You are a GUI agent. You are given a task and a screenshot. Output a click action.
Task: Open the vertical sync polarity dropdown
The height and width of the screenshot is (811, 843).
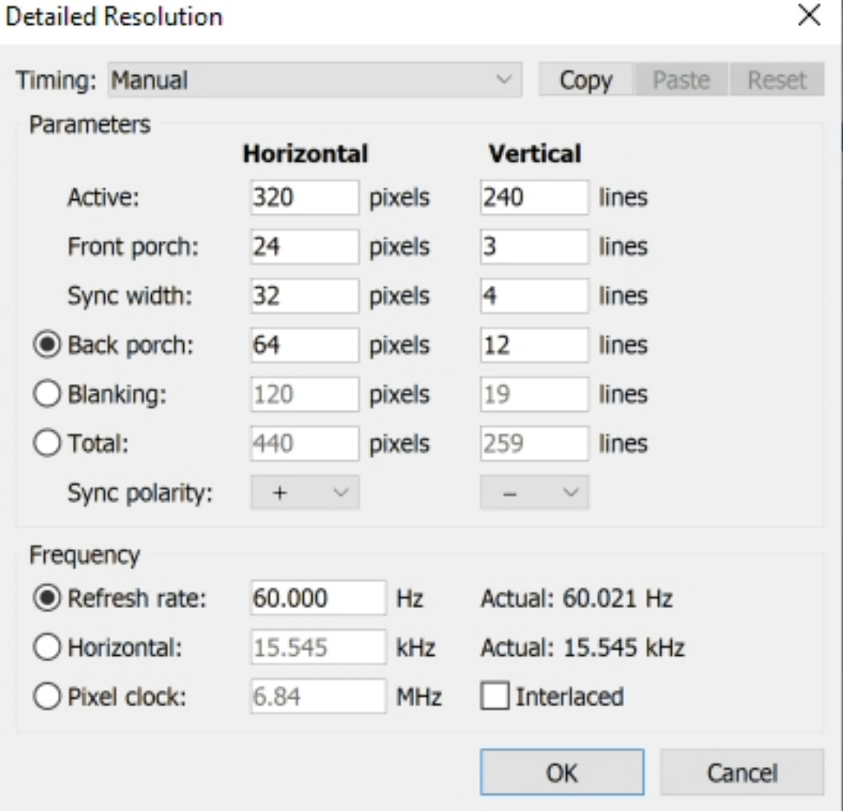pyautogui.click(x=534, y=493)
